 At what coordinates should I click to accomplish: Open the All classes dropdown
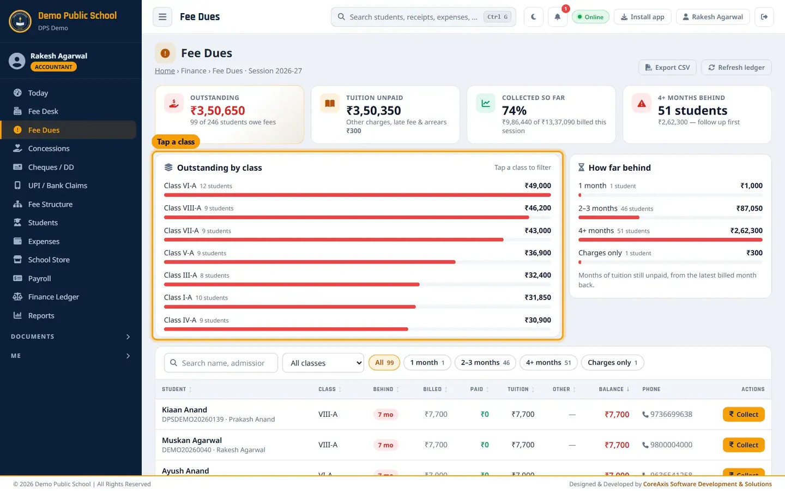pyautogui.click(x=323, y=363)
